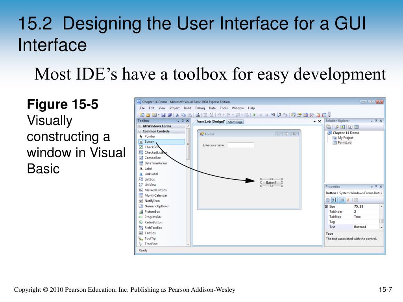Image resolution: width=403 pixels, height=302 pixels.
Task: Click Refresh icon in Solution Explorer
Action: (343, 127)
